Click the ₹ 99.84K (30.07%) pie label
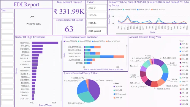Image resolution: width=190 pixels, height=107 pixels. click(75, 103)
